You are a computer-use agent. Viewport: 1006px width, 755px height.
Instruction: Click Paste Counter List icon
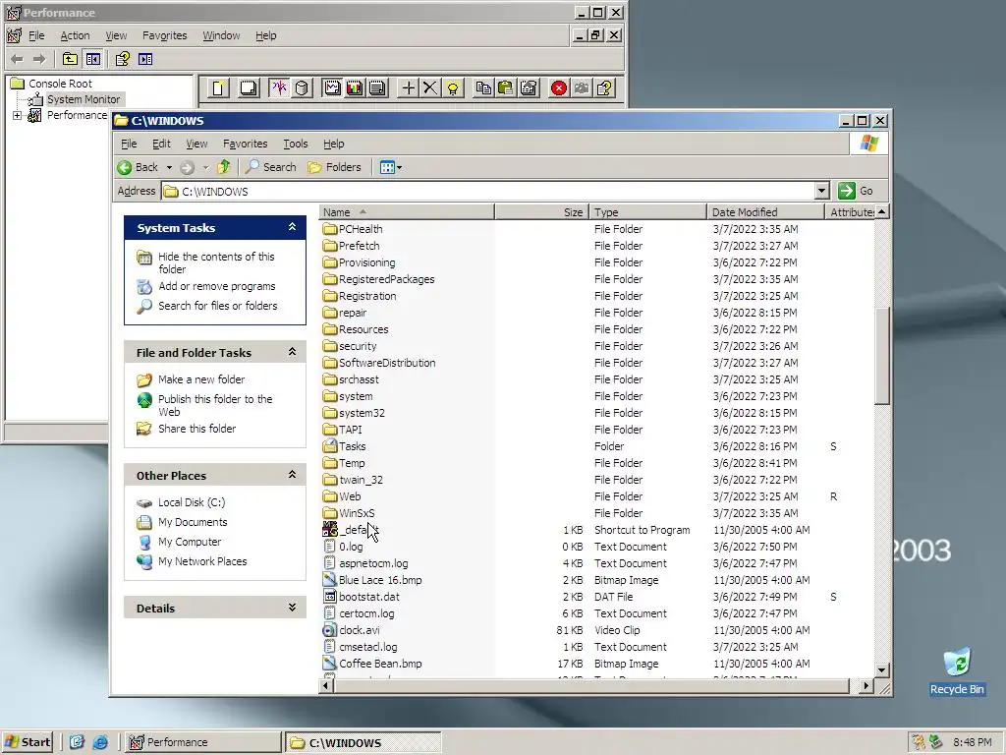506,87
